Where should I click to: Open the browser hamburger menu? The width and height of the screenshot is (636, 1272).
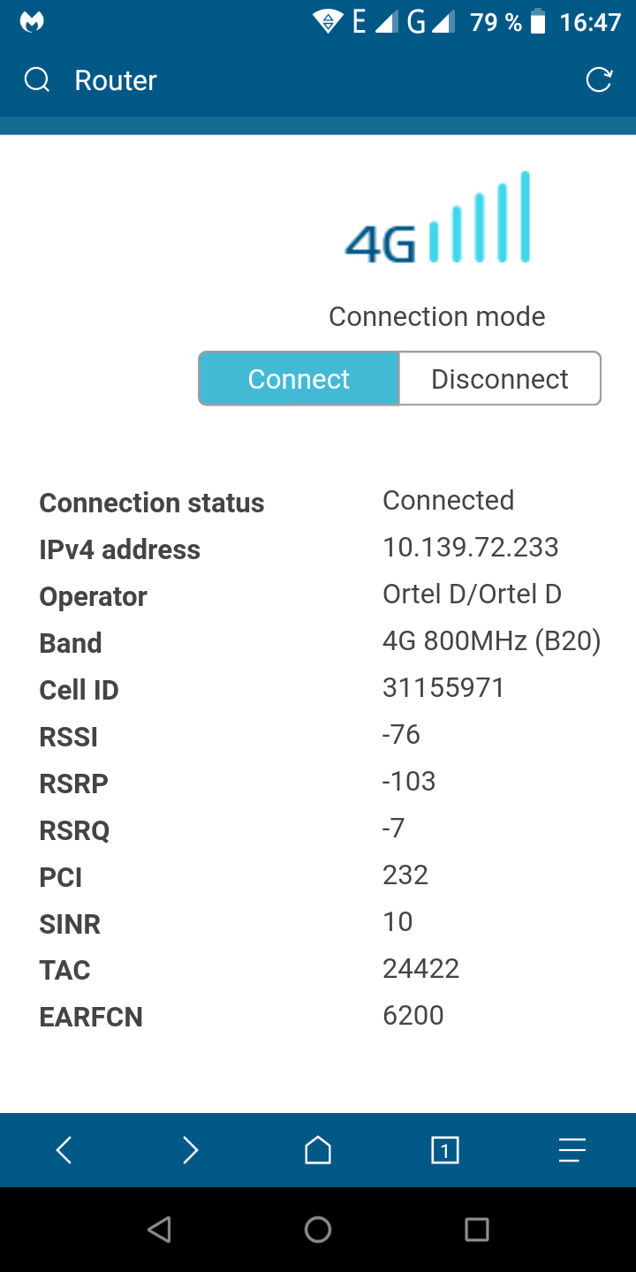tap(572, 1150)
